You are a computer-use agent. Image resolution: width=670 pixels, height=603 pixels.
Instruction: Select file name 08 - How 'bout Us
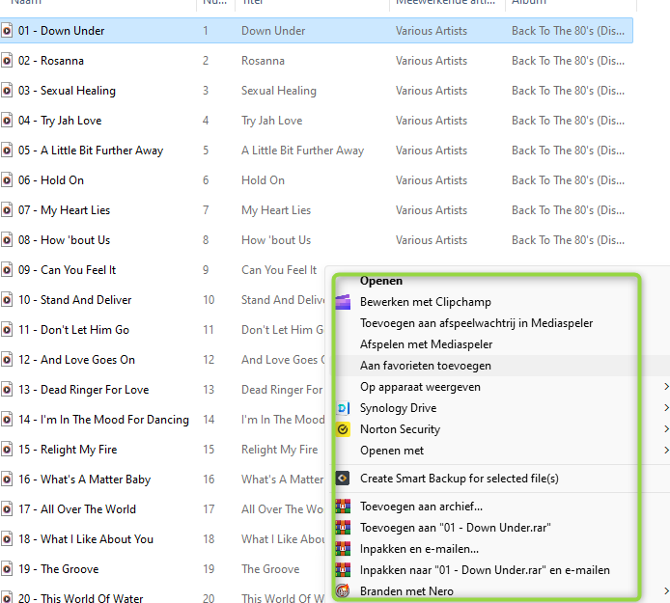click(64, 240)
